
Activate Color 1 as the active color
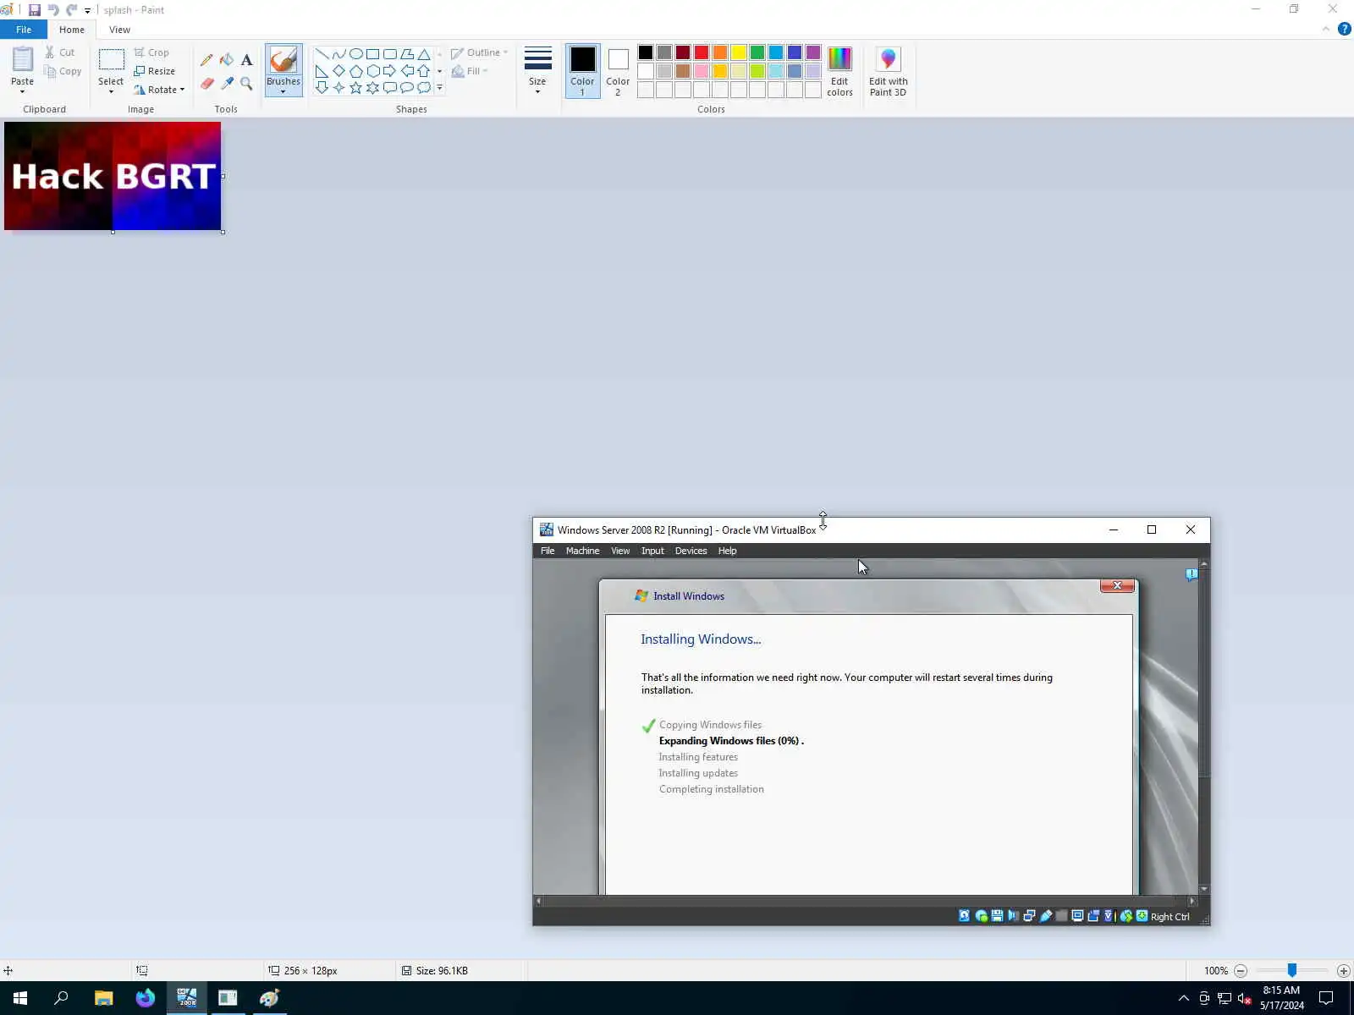[582, 71]
